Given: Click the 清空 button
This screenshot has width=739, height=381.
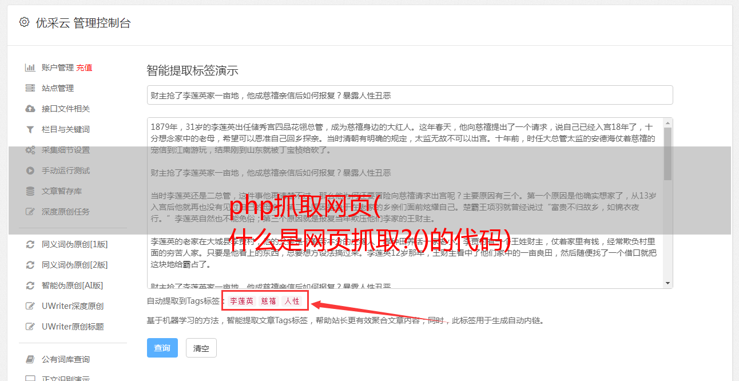Looking at the screenshot, I should [201, 348].
